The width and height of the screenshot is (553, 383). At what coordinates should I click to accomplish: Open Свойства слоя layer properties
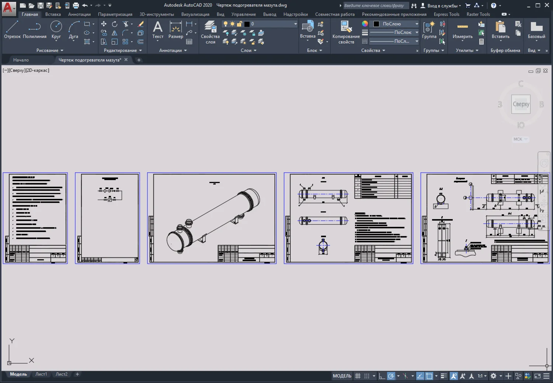click(x=210, y=32)
